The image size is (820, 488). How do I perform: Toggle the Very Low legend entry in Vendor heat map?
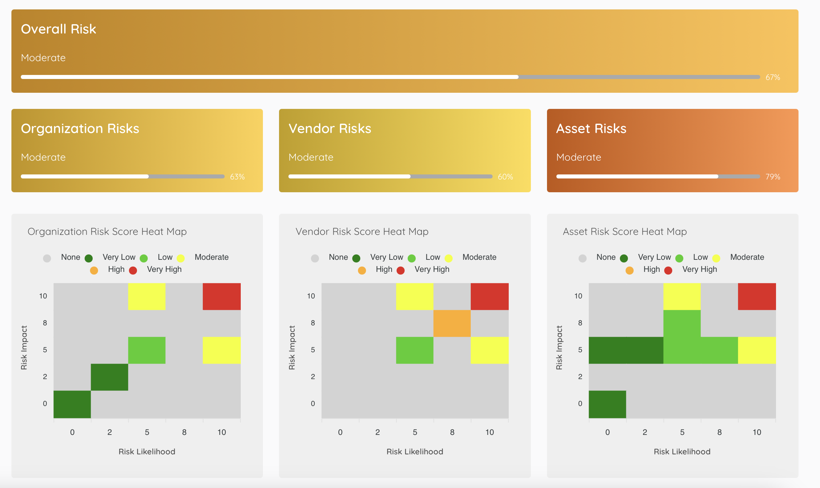pos(356,258)
